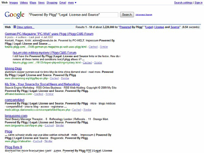Open Similar link for faq-en-php-editing-mystery result

tap(98, 62)
